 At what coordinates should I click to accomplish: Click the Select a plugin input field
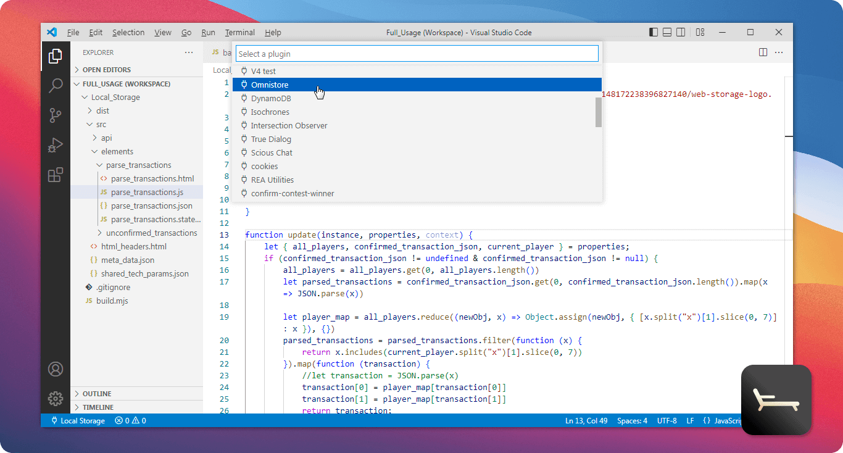[417, 53]
